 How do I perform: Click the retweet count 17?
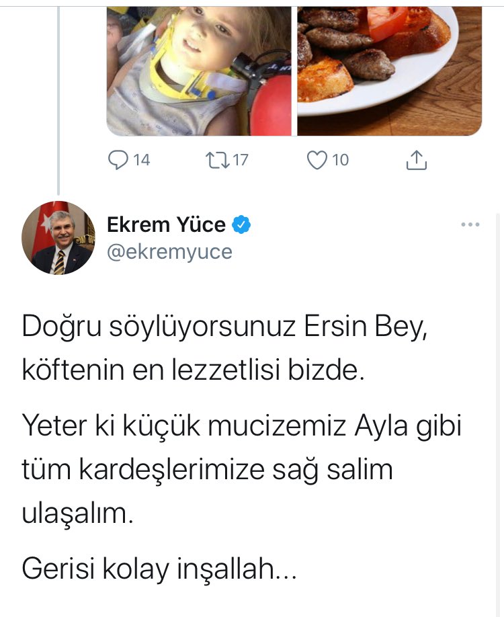pyautogui.click(x=240, y=160)
